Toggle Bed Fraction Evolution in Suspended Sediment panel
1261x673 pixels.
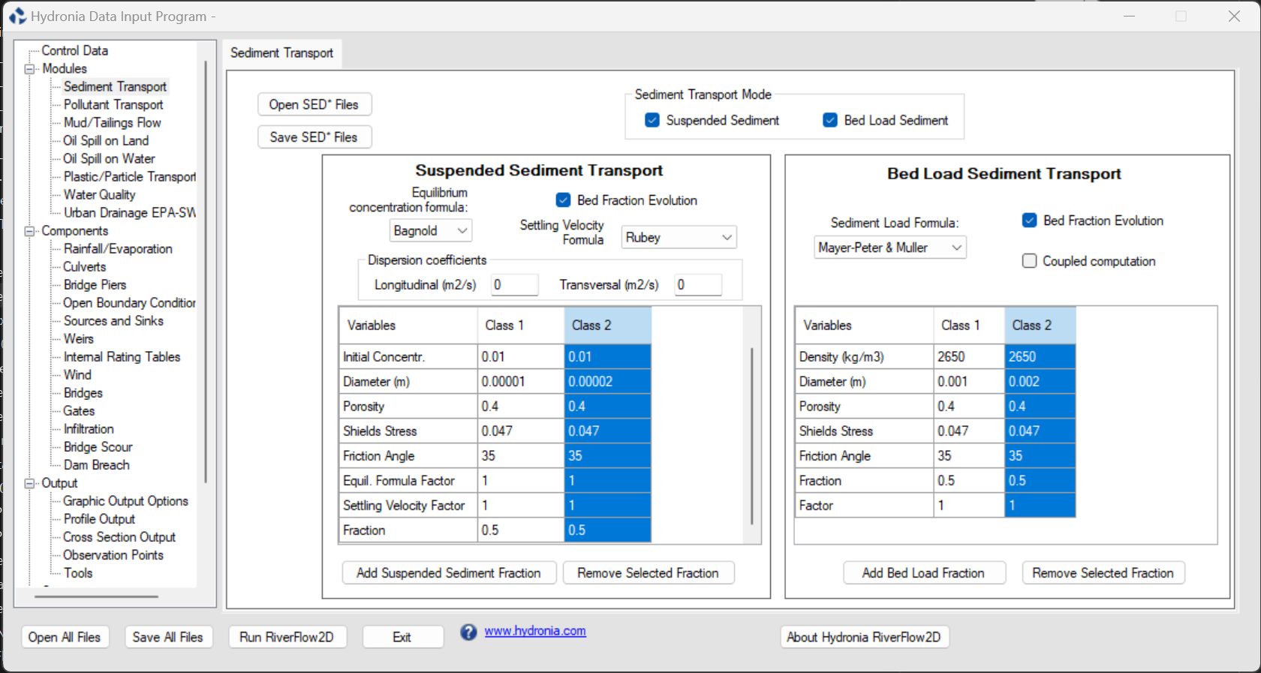tap(563, 200)
